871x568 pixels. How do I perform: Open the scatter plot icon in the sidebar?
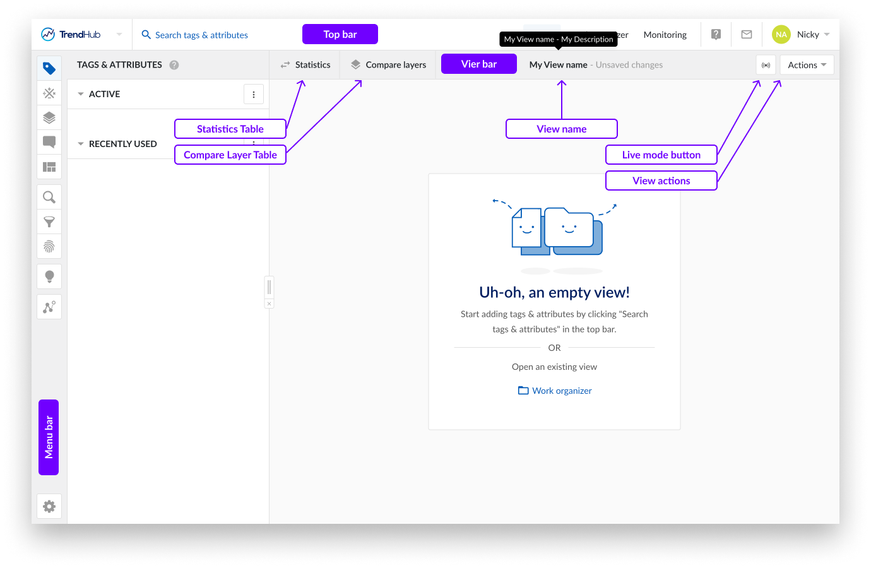(x=49, y=306)
